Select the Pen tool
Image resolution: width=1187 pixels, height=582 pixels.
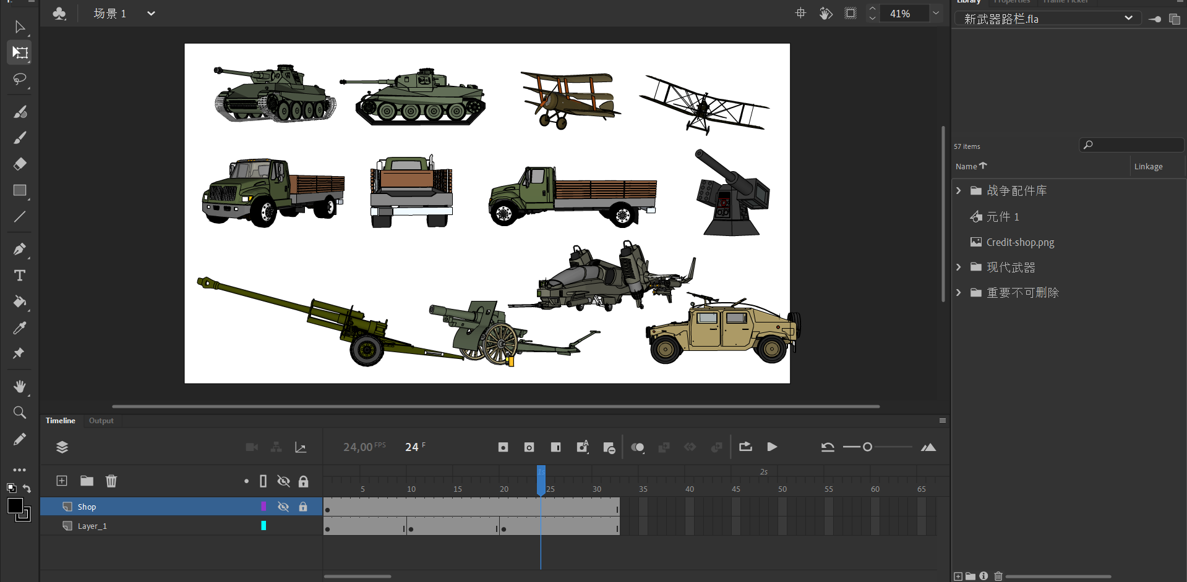click(20, 249)
